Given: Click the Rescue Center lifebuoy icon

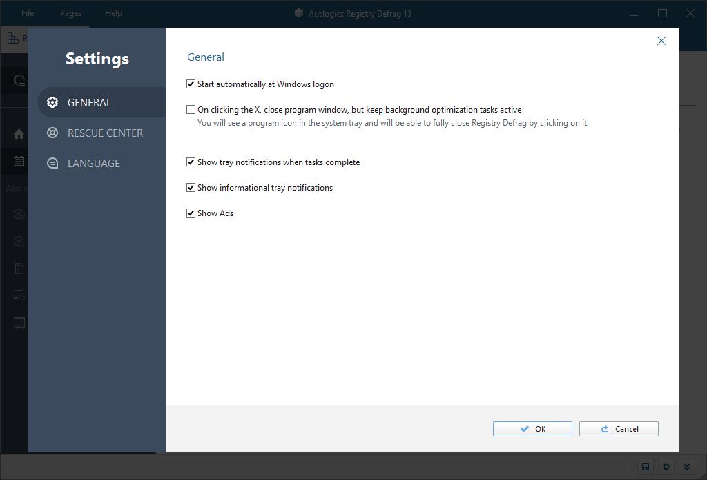Looking at the screenshot, I should click(52, 133).
